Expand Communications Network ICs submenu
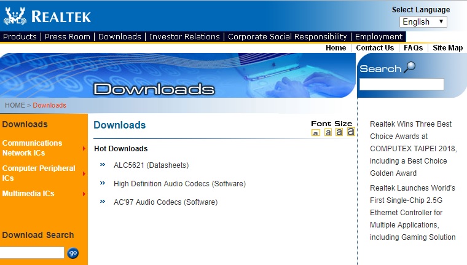This screenshot has width=467, height=265. click(84, 148)
